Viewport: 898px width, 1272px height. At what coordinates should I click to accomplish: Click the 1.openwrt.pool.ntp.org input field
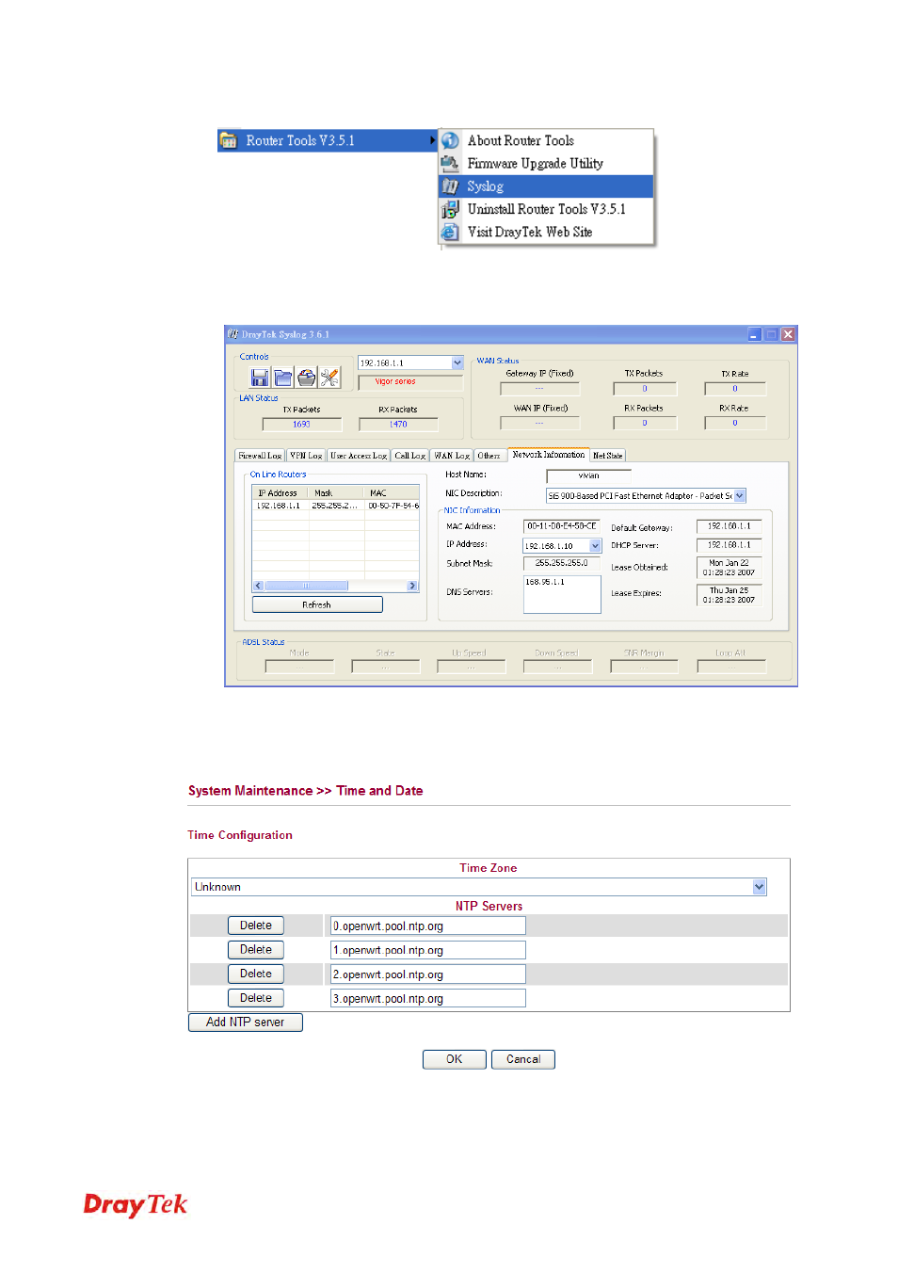pyautogui.click(x=428, y=950)
